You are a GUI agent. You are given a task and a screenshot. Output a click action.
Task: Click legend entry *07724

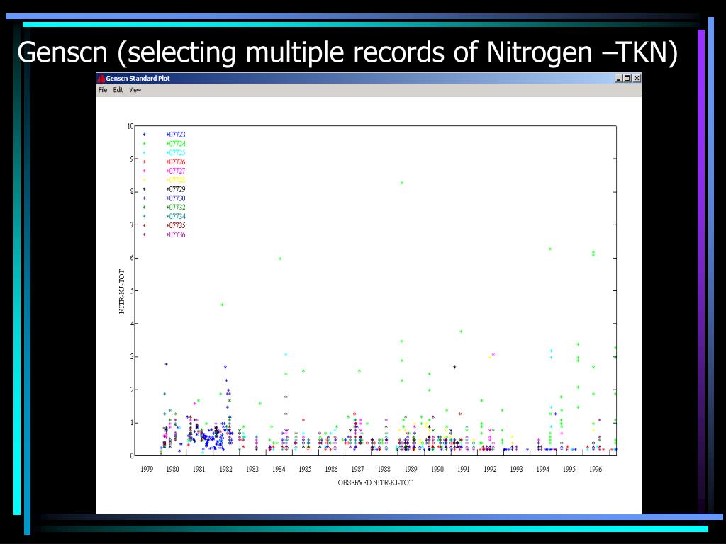click(176, 144)
